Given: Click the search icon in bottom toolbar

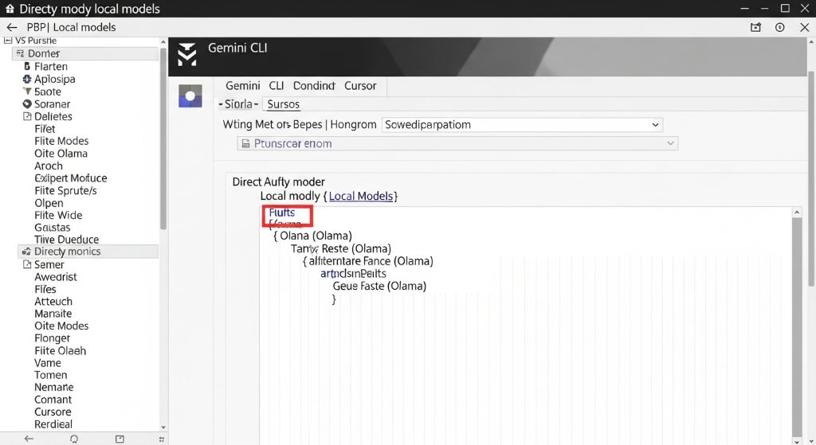Looking at the screenshot, I should [x=74, y=439].
